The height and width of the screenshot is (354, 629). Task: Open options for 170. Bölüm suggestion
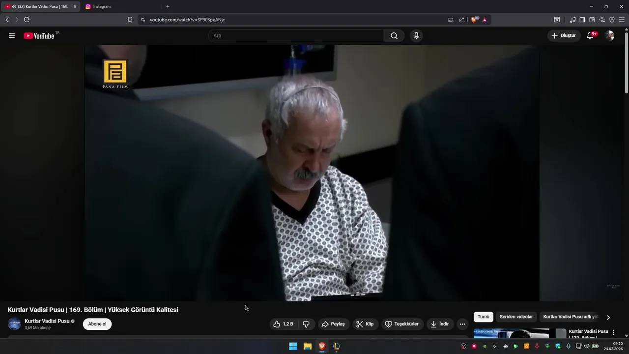pyautogui.click(x=613, y=332)
